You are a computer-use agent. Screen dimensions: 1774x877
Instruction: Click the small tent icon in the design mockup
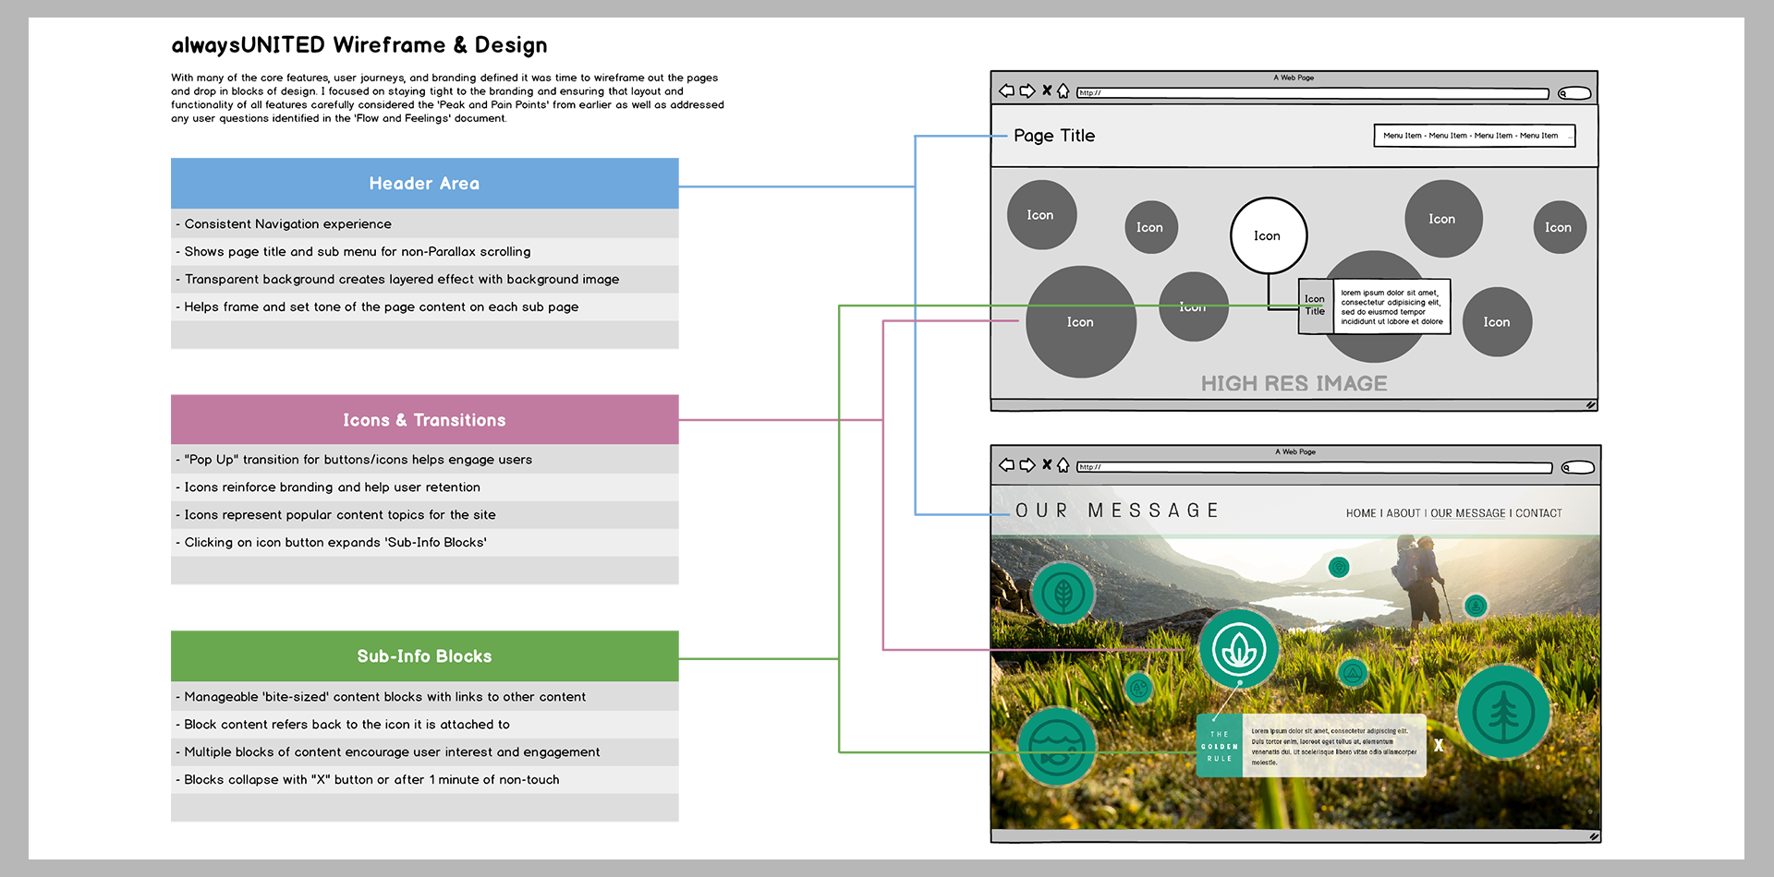tap(1353, 673)
